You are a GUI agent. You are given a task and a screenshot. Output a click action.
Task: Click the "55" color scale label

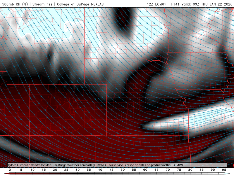click(x=134, y=170)
